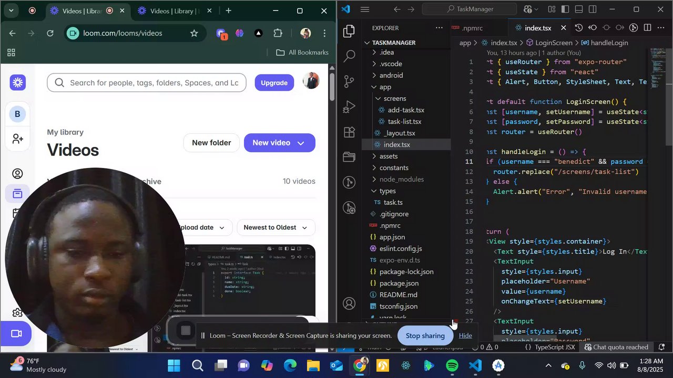Click the TaskManager command center search box

tap(470, 9)
